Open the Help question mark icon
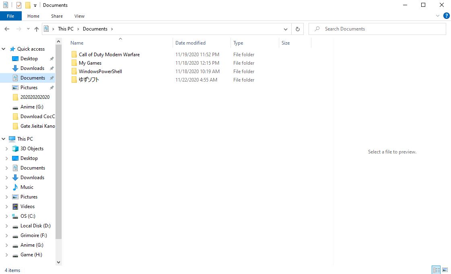451x274 pixels. 446,16
